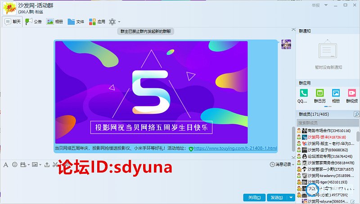This screenshot has width=360, height=204.
Task: Click the chat scroll-up arrow
Action: pos(293,30)
